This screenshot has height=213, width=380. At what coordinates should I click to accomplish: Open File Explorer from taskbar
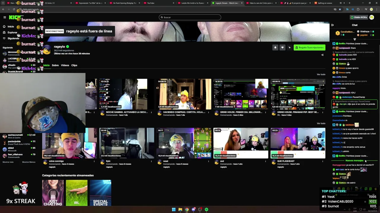tap(180, 209)
